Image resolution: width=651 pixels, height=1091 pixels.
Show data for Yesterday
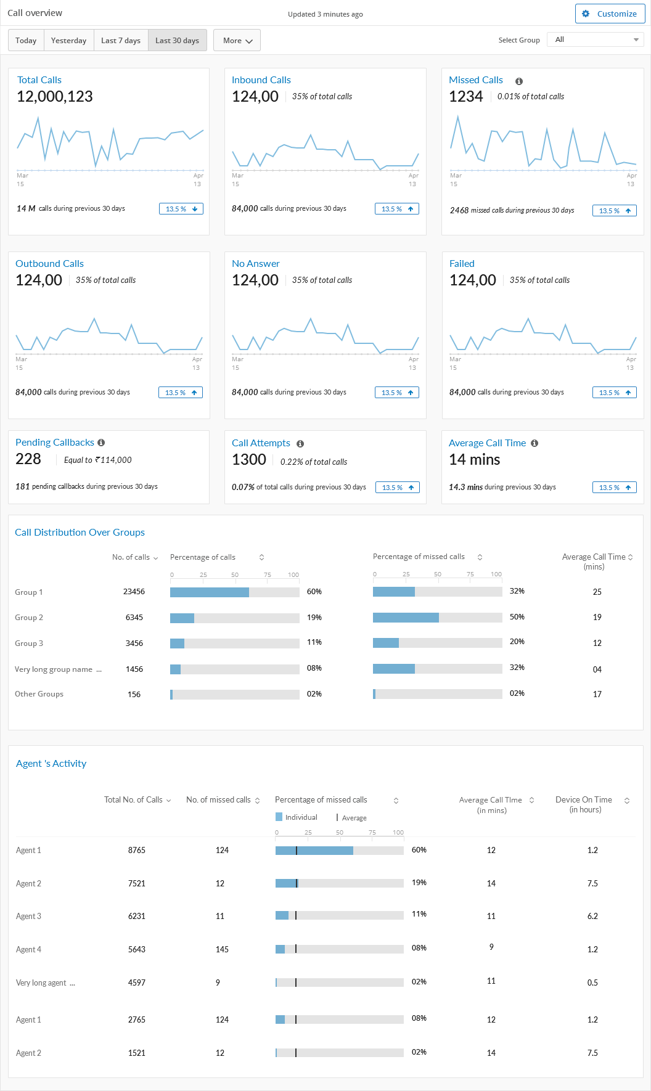[68, 41]
